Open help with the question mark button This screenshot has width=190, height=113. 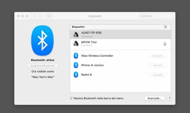169,98
